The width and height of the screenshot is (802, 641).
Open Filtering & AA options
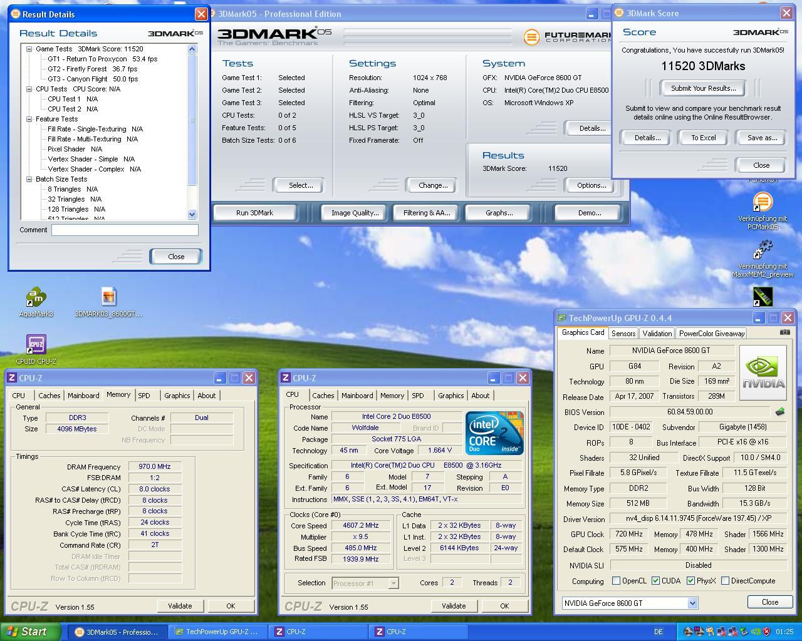(x=427, y=213)
